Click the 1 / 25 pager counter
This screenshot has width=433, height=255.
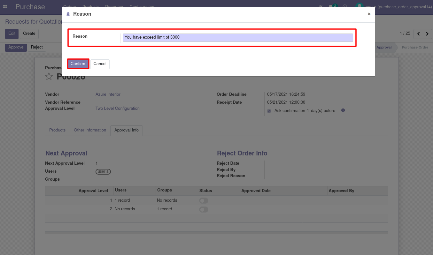405,34
